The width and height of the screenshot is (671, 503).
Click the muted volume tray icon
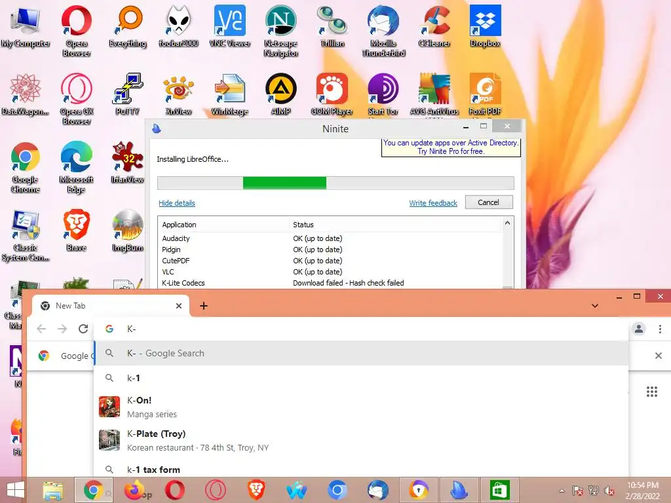(609, 491)
